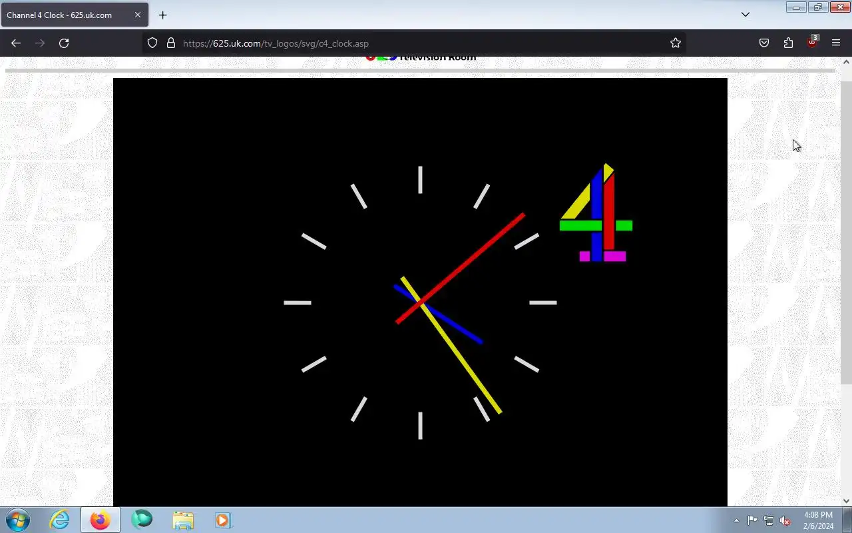The height and width of the screenshot is (533, 852).
Task: Click the Show desktop strip
Action: click(847, 520)
